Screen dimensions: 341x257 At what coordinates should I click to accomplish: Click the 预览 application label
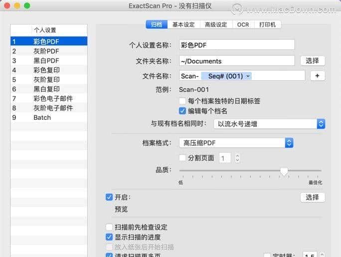pyautogui.click(x=121, y=209)
